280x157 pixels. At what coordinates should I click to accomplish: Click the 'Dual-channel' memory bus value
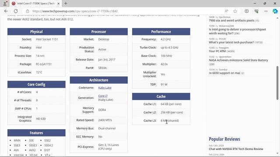pyautogui.click(x=107, y=128)
